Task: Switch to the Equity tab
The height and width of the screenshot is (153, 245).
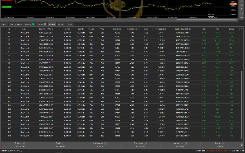Action: pyautogui.click(x=4, y=24)
